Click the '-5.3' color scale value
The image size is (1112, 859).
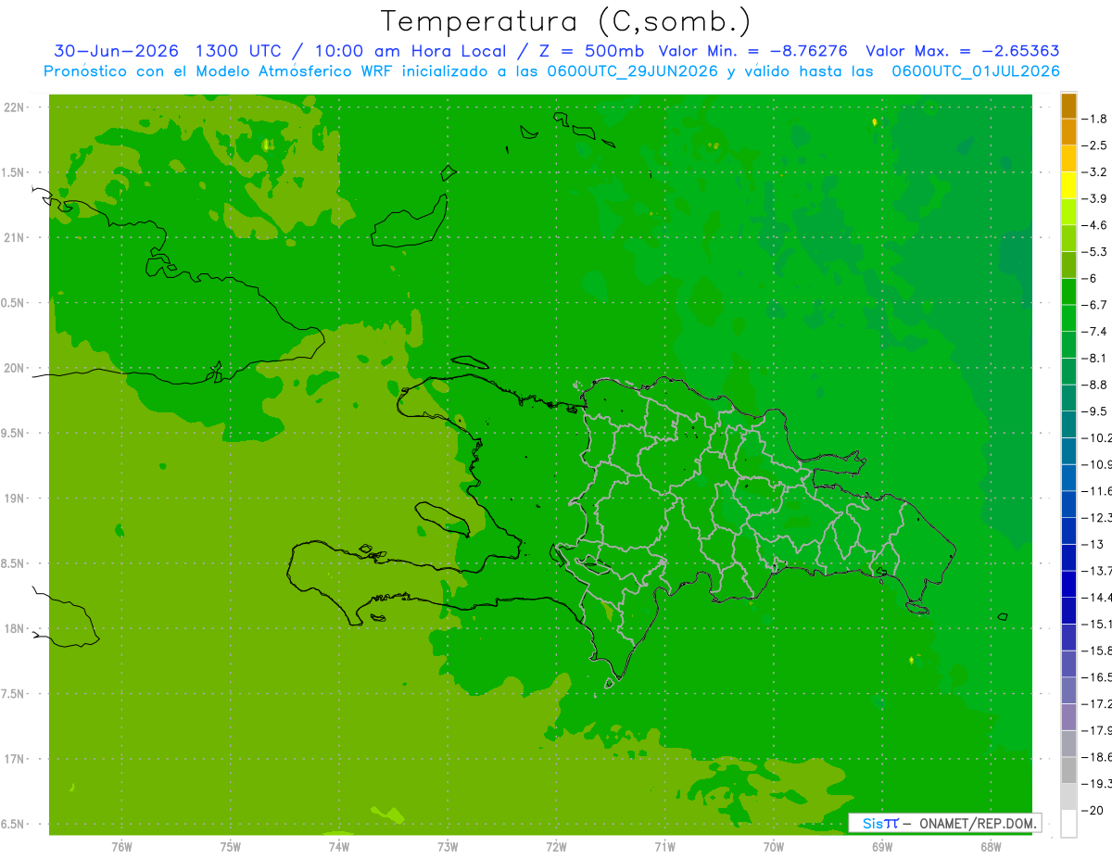tap(1094, 252)
